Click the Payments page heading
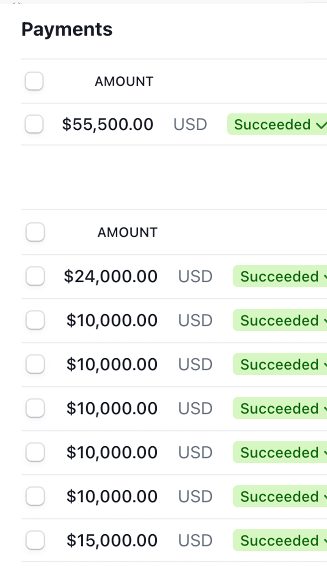 point(67,30)
